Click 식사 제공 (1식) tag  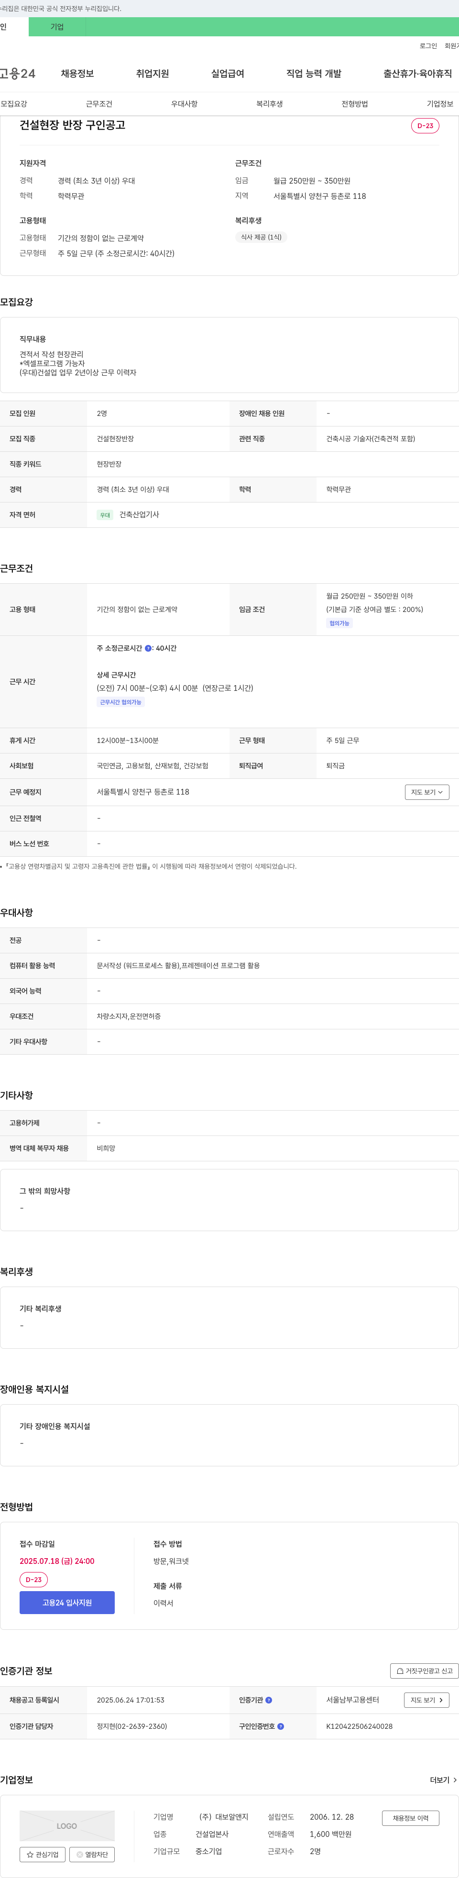point(261,237)
